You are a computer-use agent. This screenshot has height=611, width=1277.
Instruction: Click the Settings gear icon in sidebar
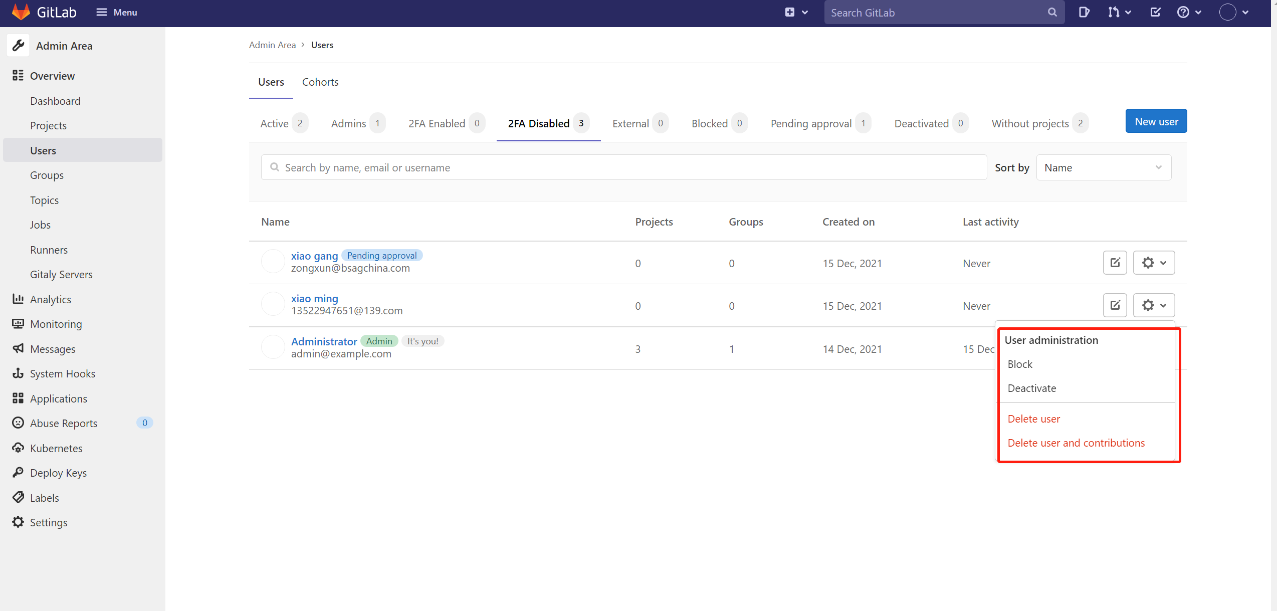18,522
